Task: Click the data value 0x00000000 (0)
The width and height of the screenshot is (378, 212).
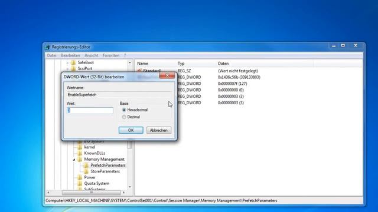Action: (x=231, y=90)
